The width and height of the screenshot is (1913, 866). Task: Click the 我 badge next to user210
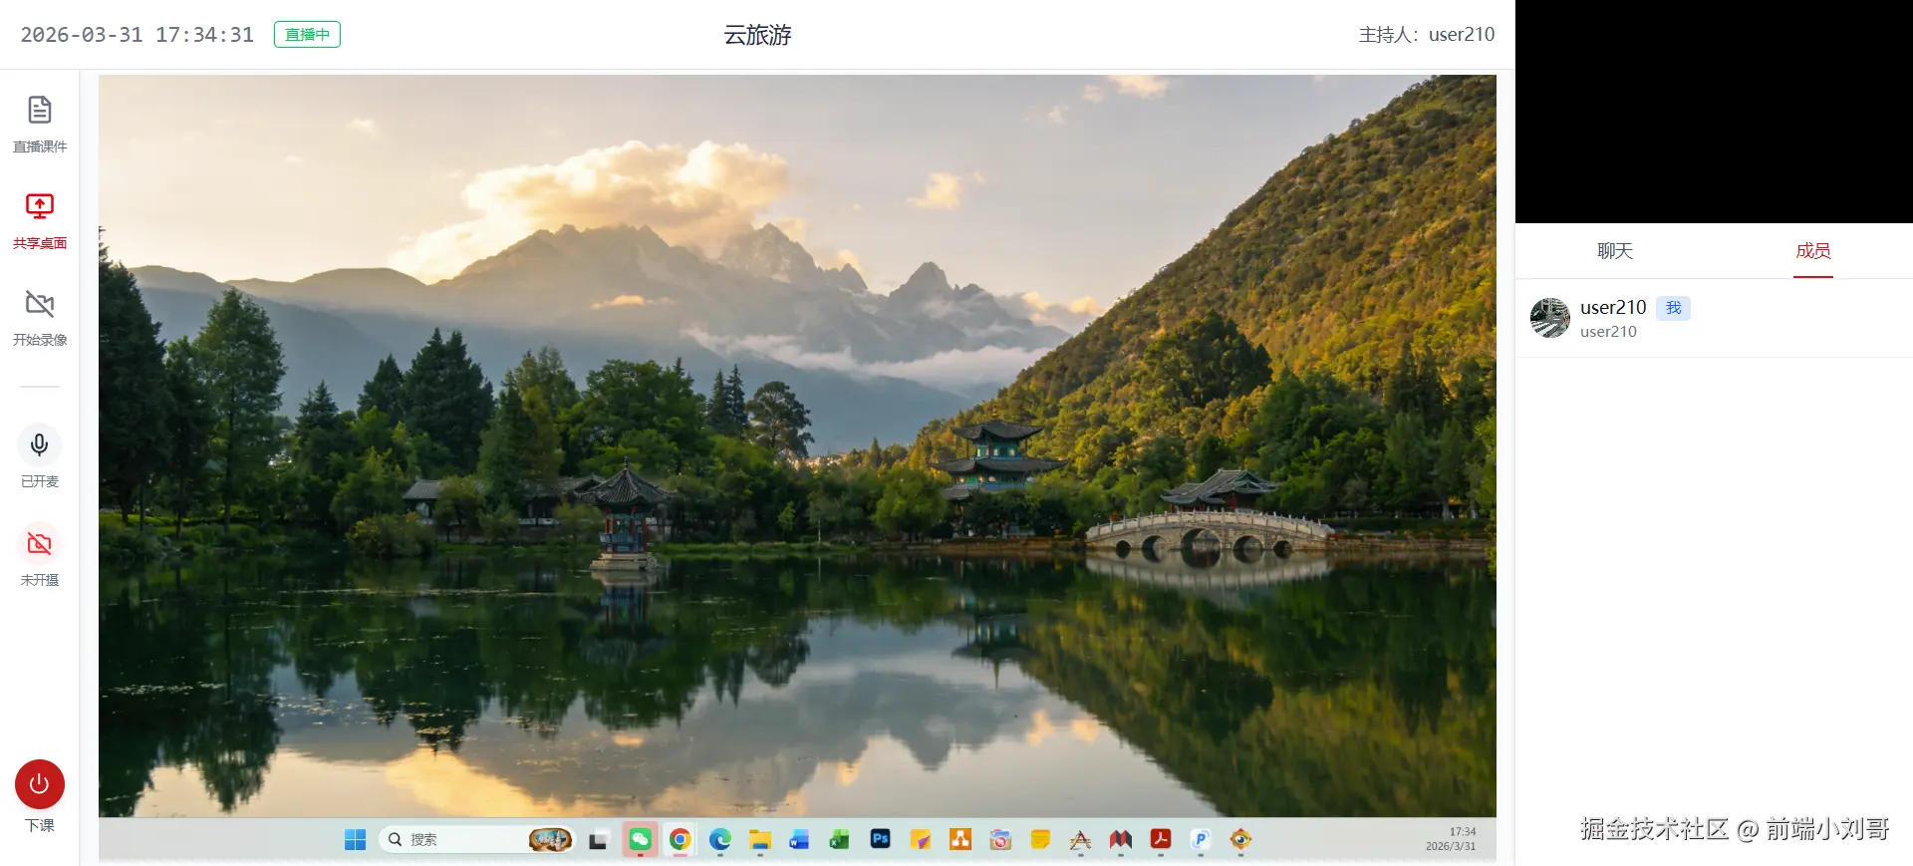click(x=1674, y=308)
